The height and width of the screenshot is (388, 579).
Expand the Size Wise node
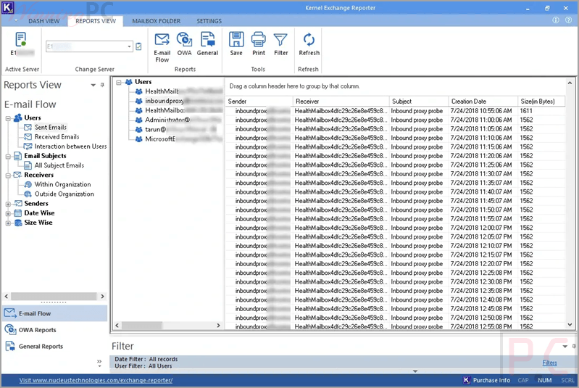click(8, 223)
